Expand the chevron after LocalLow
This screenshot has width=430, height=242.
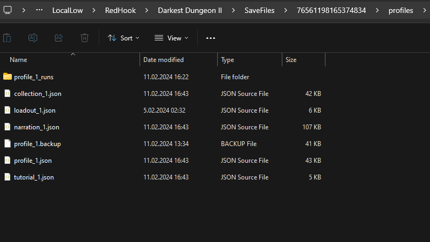[94, 10]
